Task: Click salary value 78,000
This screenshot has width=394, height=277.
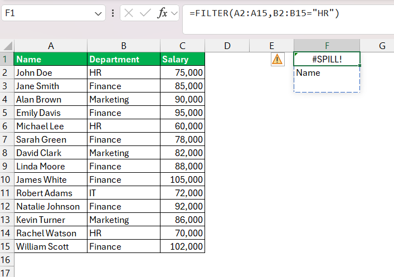Action: (182, 139)
